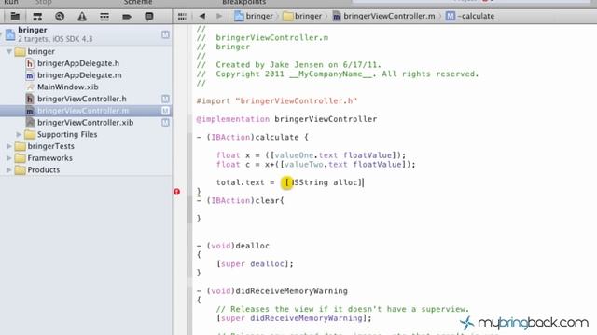Click the source control badge beside bringerViewController.xib
597x335 pixels.
(x=165, y=122)
